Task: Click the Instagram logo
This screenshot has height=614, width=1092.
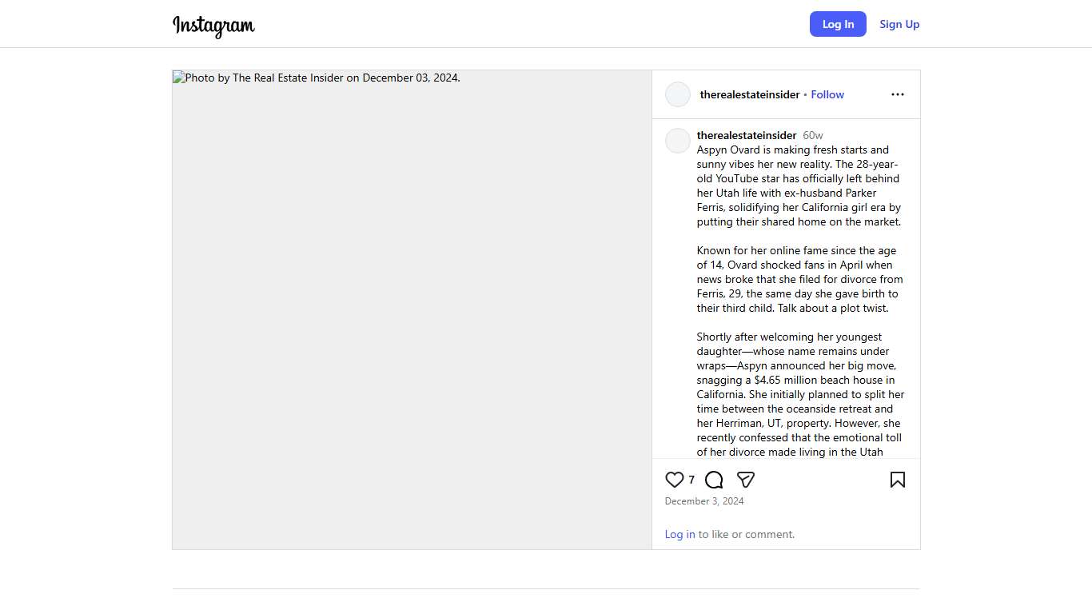Action: click(213, 26)
